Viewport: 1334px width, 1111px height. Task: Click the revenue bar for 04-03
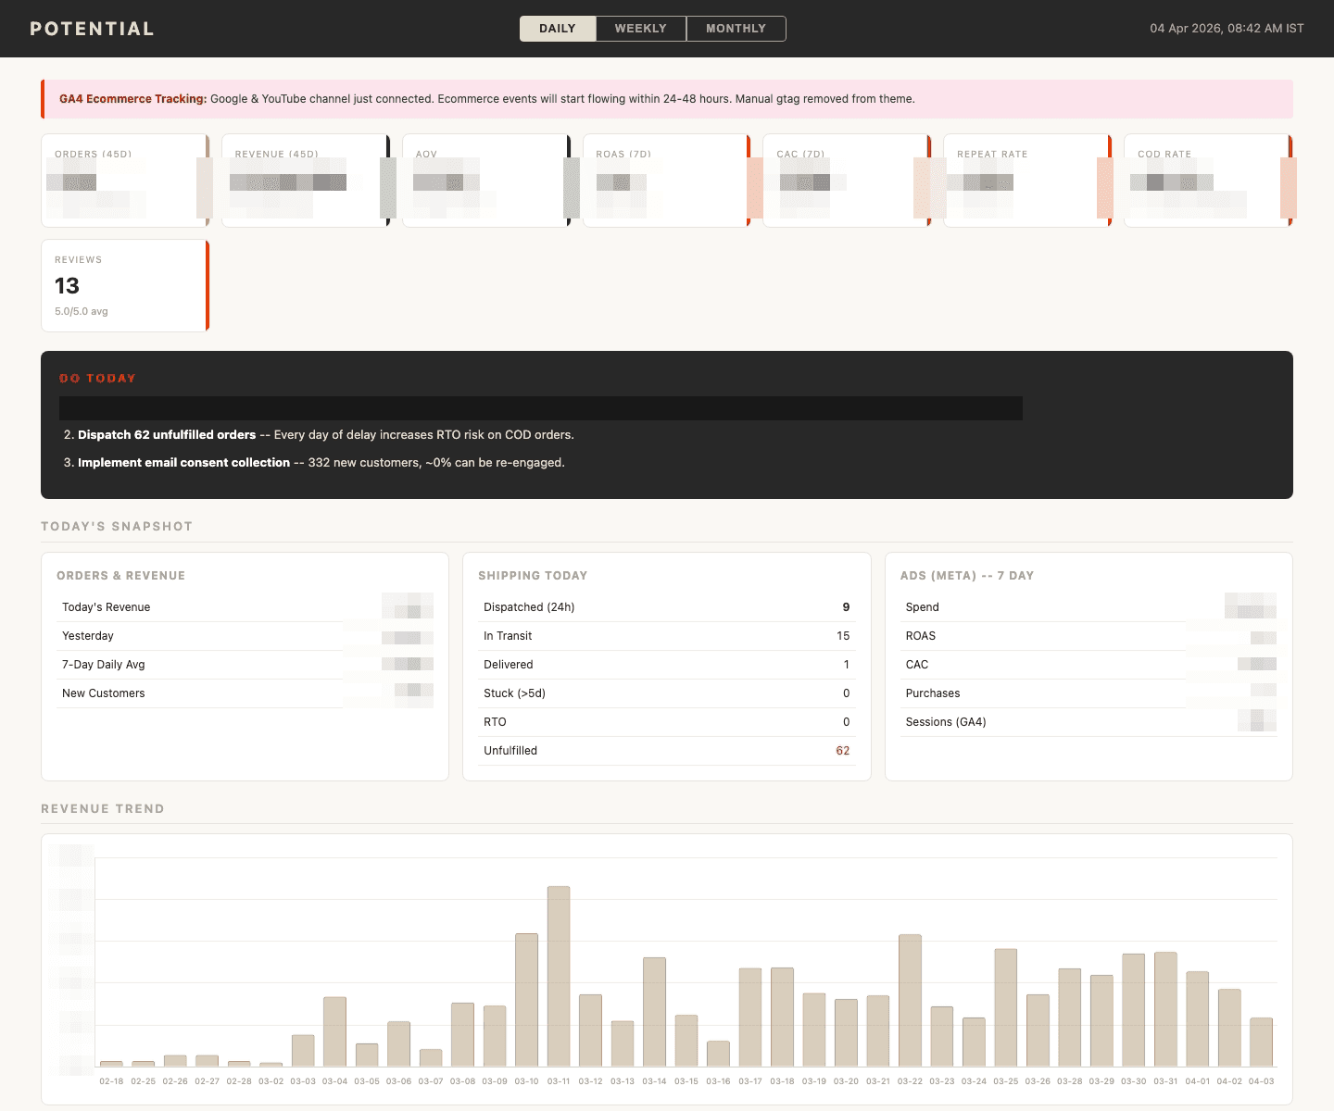pos(1262,1042)
